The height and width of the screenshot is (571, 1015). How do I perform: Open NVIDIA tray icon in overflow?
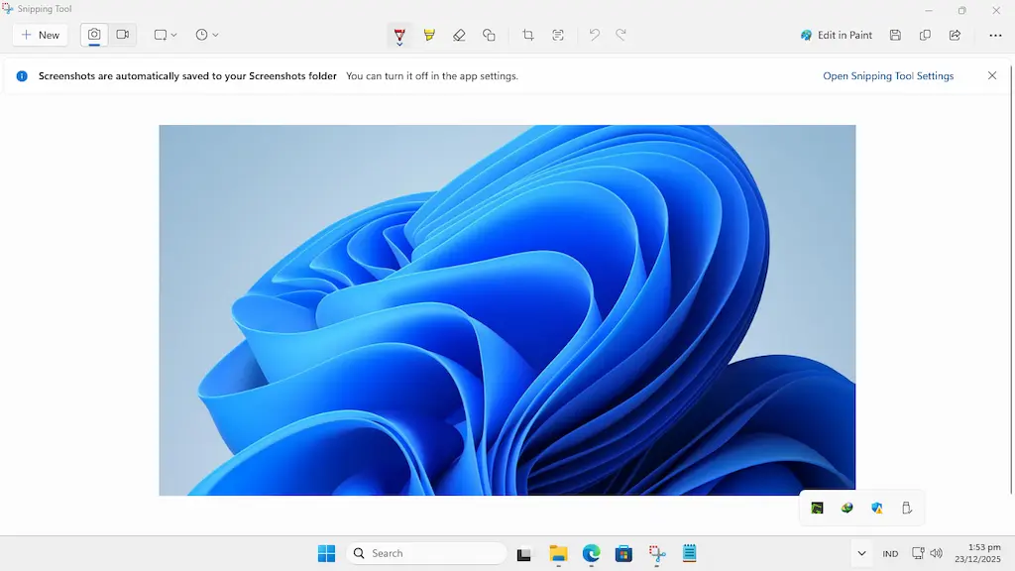817,509
